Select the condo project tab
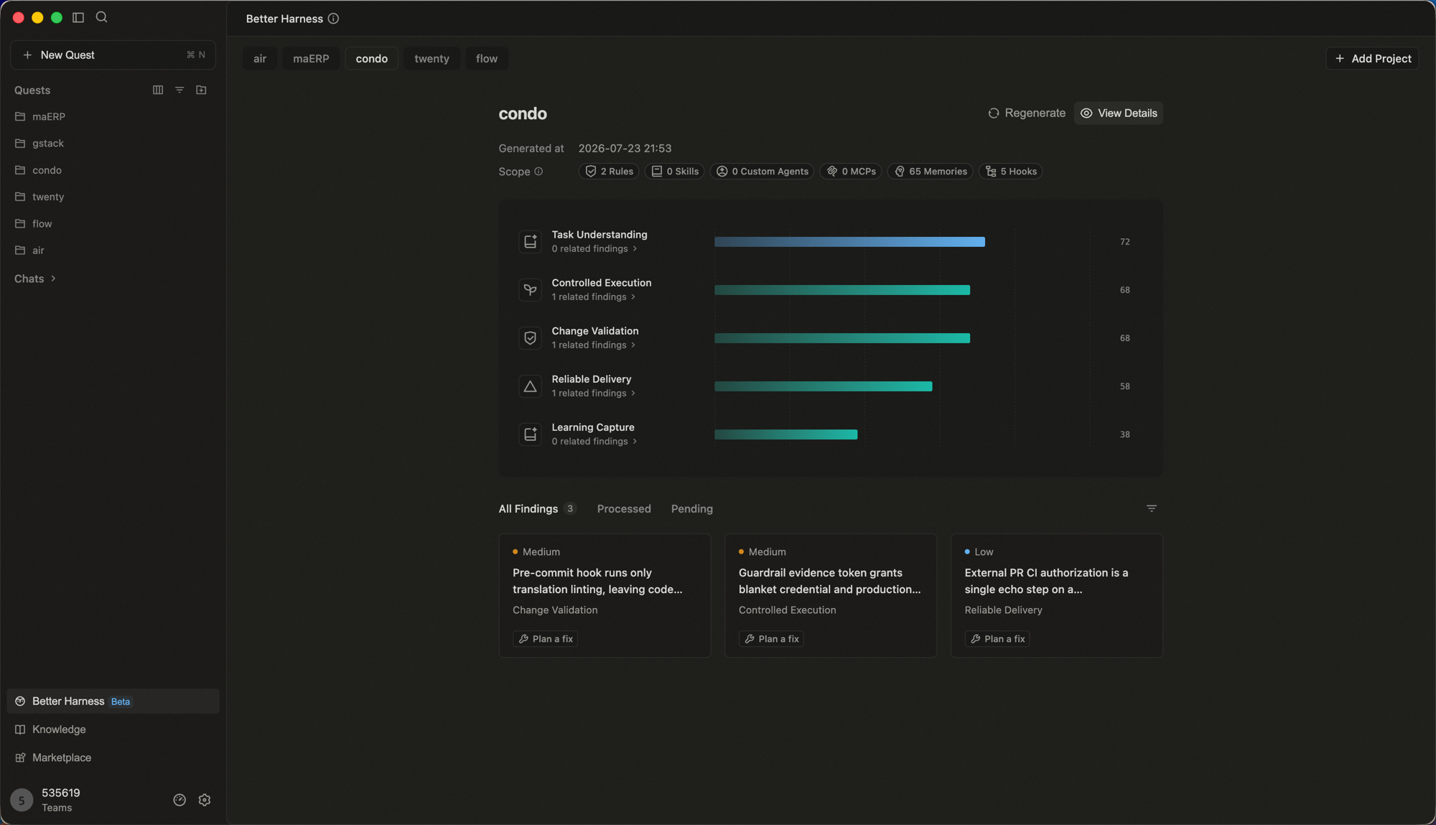1436x825 pixels. pyautogui.click(x=372, y=59)
